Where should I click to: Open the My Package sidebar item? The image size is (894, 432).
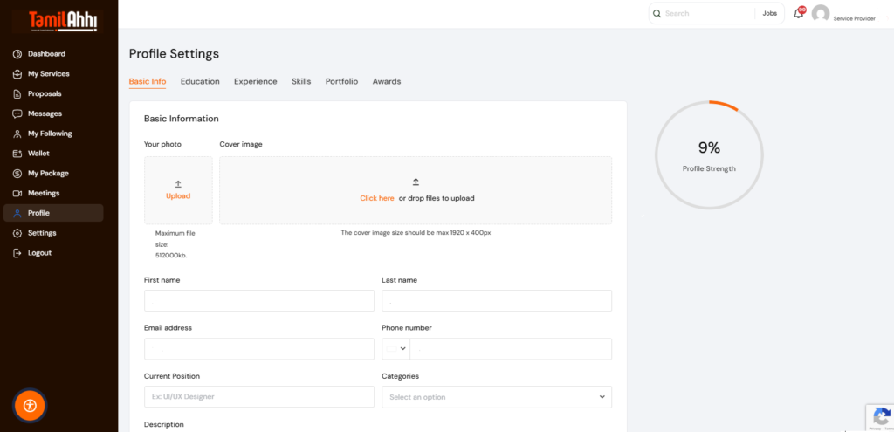point(48,173)
